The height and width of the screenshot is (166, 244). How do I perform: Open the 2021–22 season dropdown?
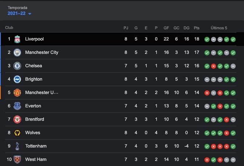(x=20, y=14)
